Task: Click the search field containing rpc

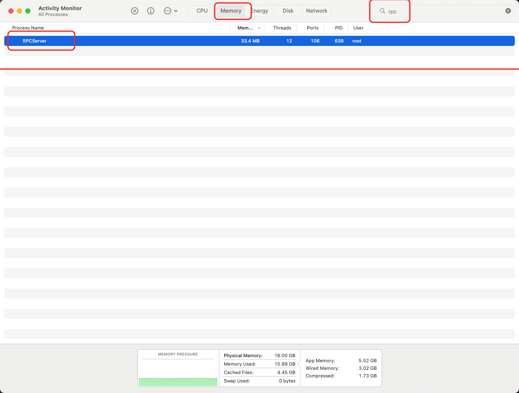Action: point(443,11)
